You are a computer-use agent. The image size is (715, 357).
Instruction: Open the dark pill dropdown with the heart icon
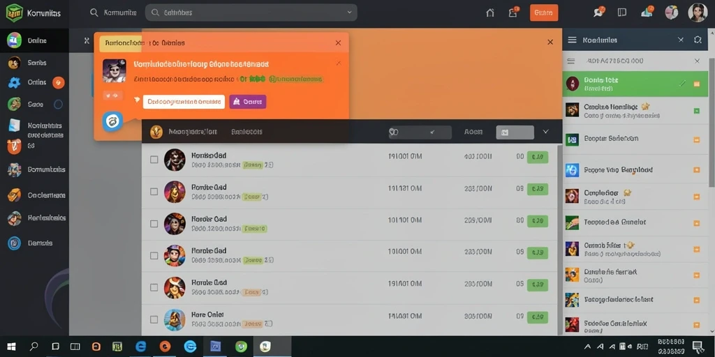(x=420, y=132)
